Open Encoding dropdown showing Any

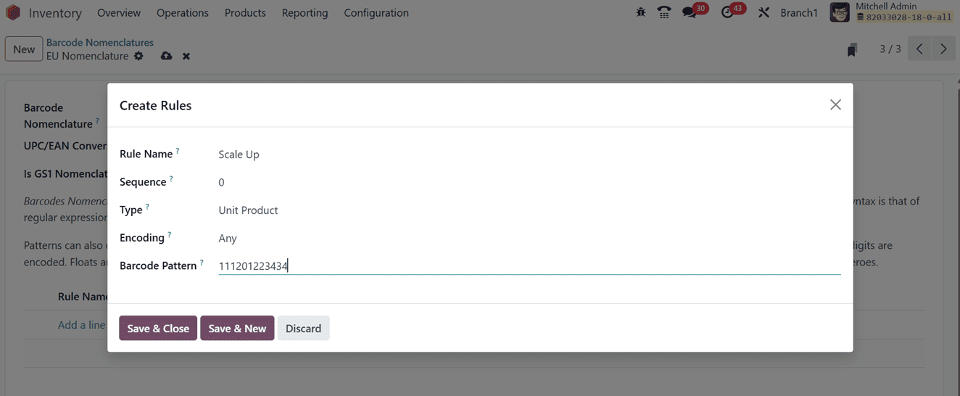[x=529, y=238]
